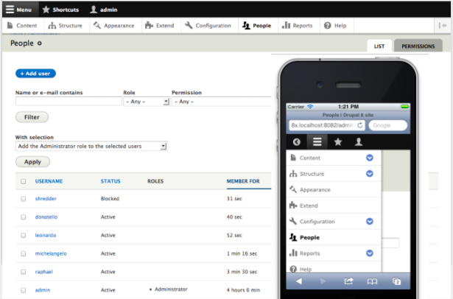The height and width of the screenshot is (299, 453).
Task: Open Content in the phone menu
Action: [x=310, y=158]
